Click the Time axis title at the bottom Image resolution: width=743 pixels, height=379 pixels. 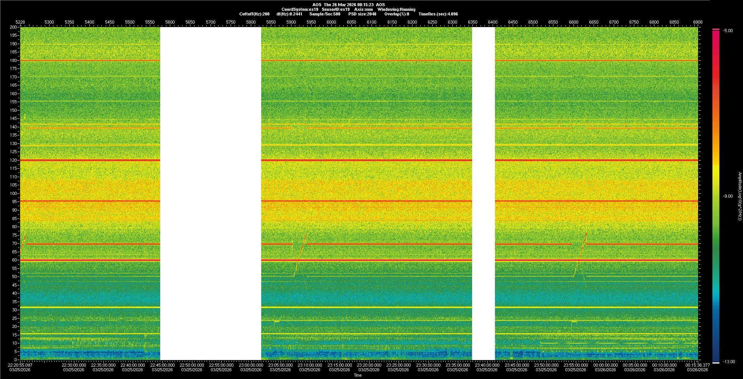pos(358,375)
